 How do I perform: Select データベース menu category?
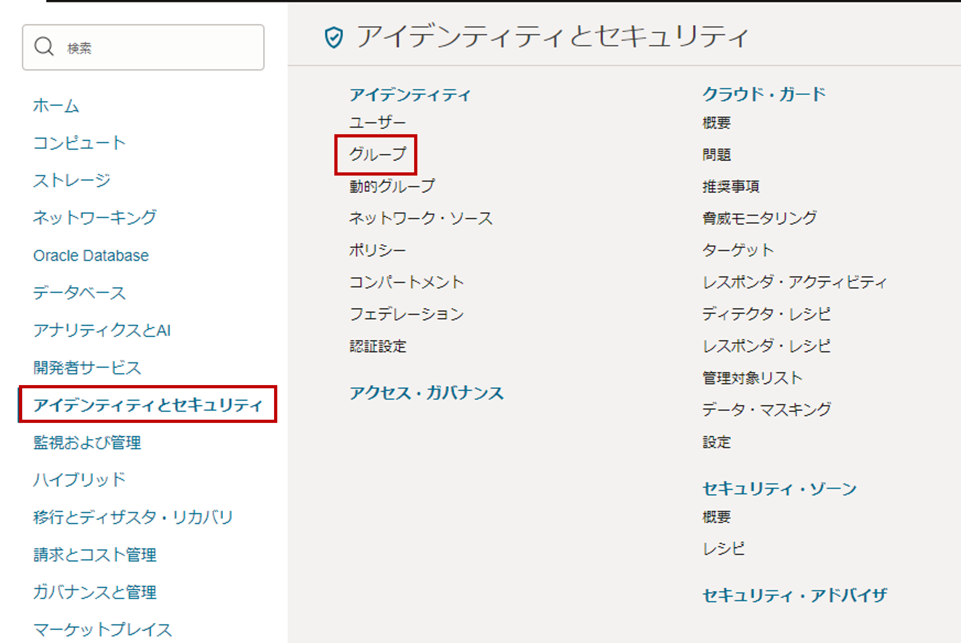79,293
